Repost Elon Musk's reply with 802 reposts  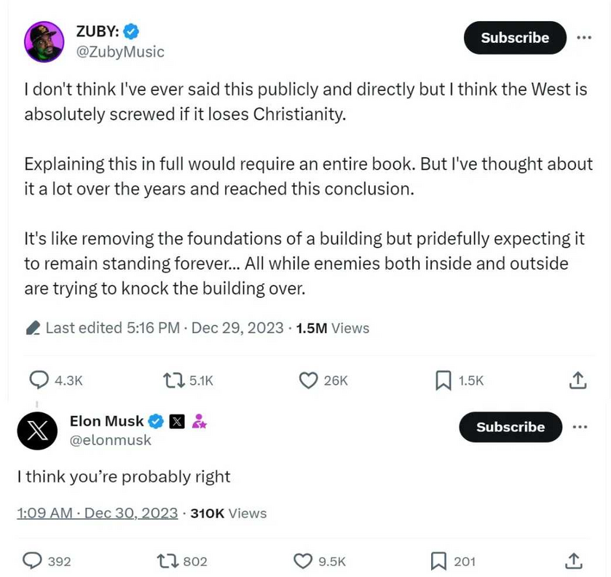[167, 561]
